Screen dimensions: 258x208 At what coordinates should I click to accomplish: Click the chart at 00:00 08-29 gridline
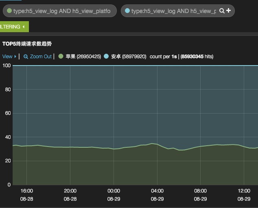click(x=114, y=122)
